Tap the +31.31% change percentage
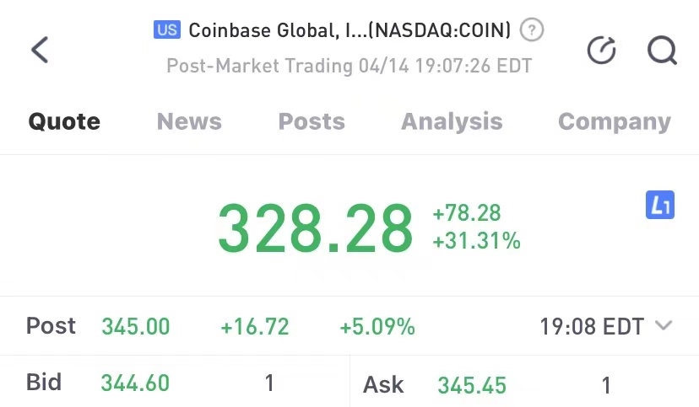This screenshot has width=699, height=407. tap(476, 242)
